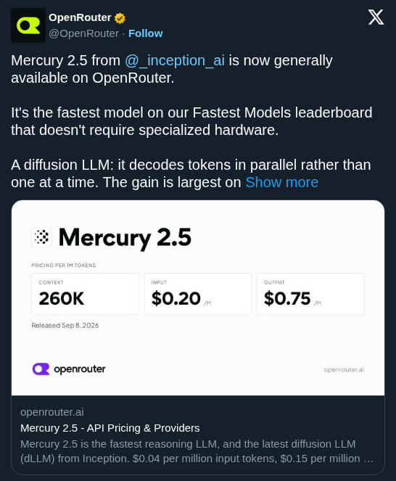
Task: Click the Mercury 2.5 card heading
Action: click(125, 238)
